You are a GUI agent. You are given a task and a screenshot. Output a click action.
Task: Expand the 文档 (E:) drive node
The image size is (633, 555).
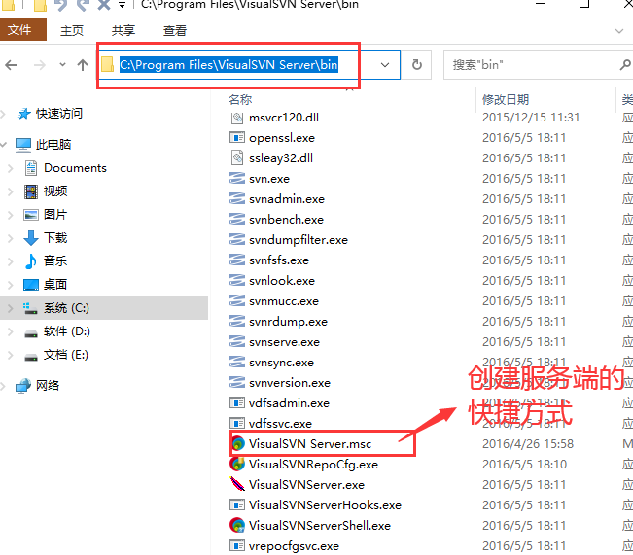point(11,355)
